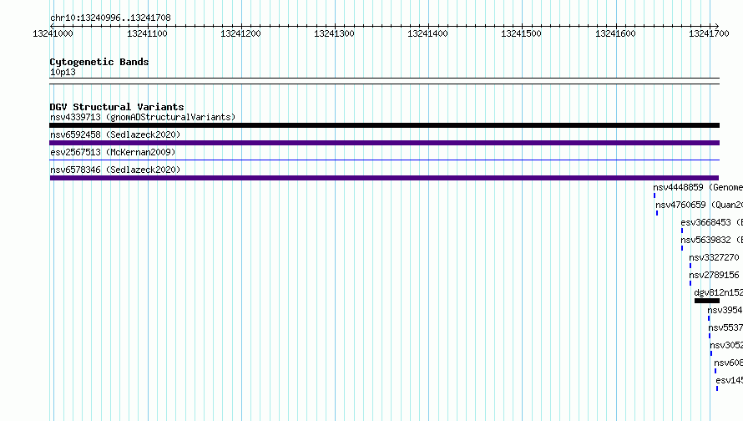Screen dimensions: 743x421
Task: Click the purple nsv6578346 variant bar
Action: [x=384, y=178]
